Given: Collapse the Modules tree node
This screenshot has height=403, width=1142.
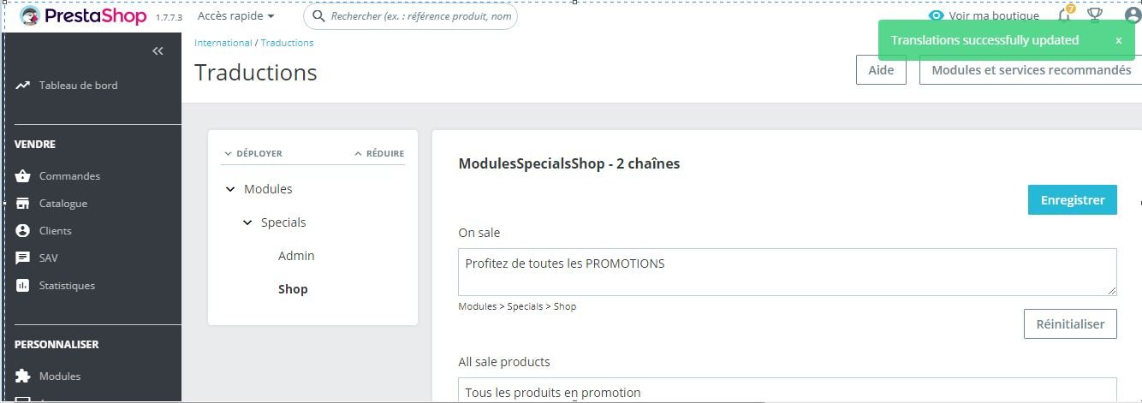Looking at the screenshot, I should pyautogui.click(x=230, y=189).
